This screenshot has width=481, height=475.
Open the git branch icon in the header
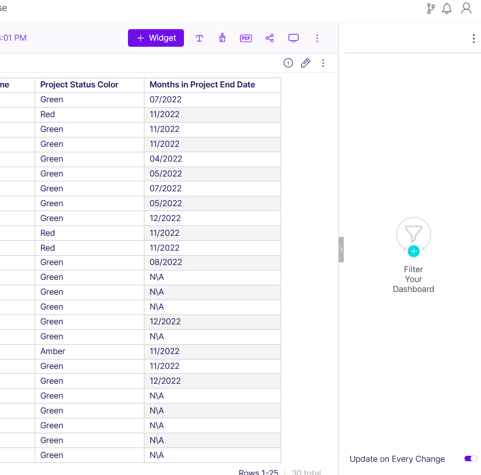tap(430, 9)
